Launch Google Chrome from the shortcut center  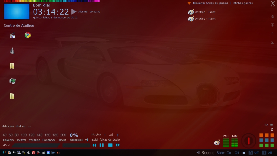28,35
